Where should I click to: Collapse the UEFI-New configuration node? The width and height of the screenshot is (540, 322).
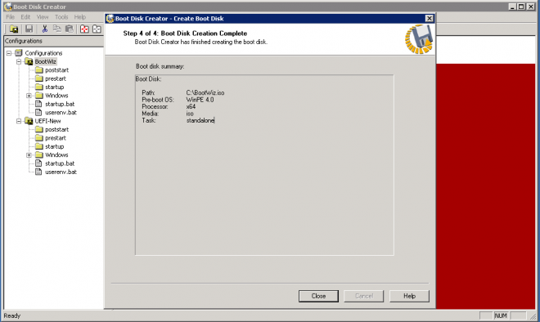[x=19, y=121]
